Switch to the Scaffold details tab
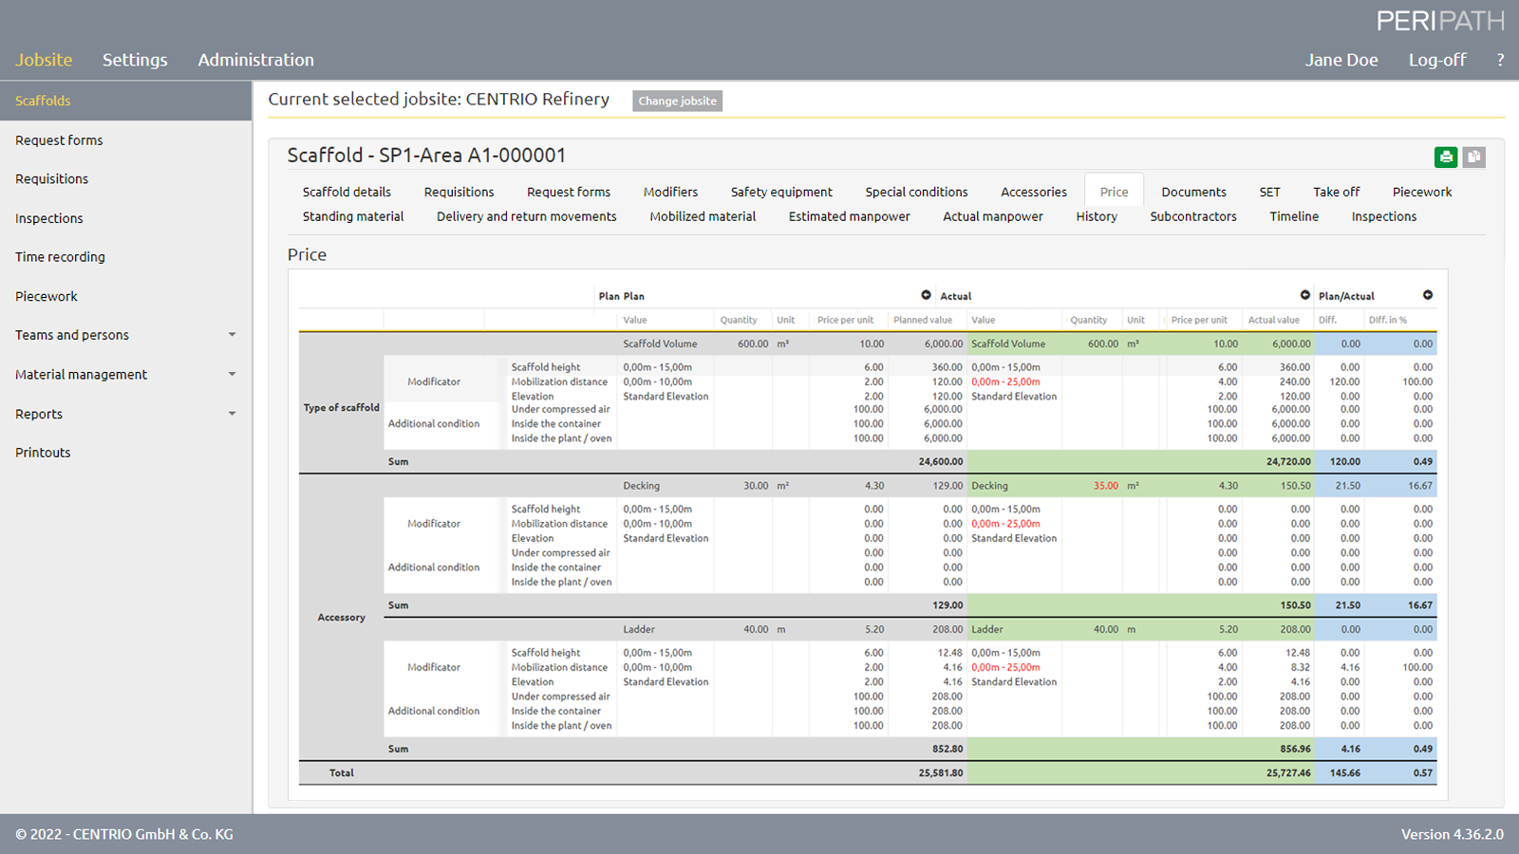 click(347, 192)
